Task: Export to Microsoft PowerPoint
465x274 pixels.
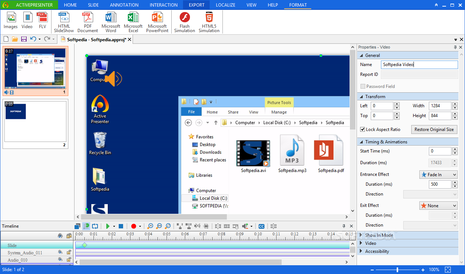Action: (x=157, y=22)
